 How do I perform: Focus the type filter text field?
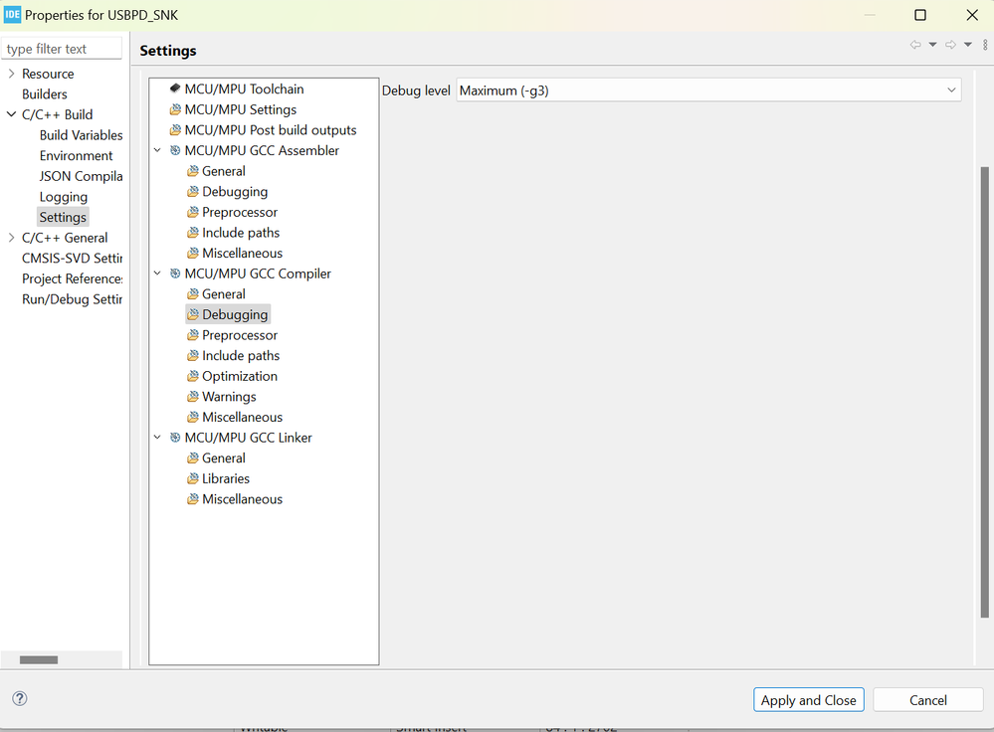[x=62, y=48]
